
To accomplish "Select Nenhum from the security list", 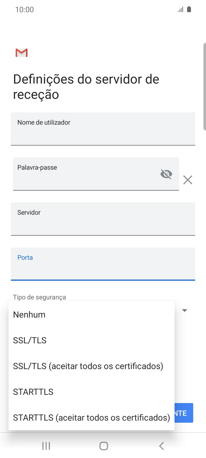I will (29, 314).
